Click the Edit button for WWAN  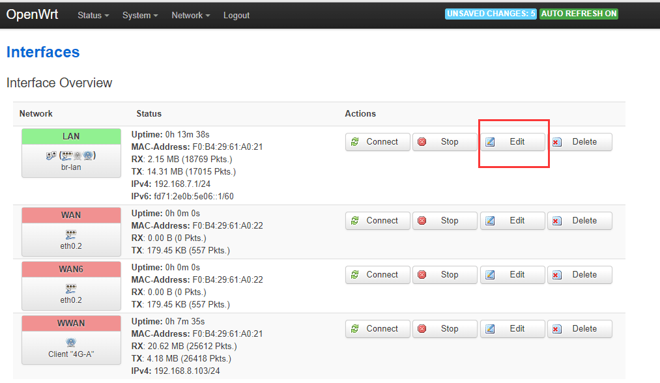(512, 329)
